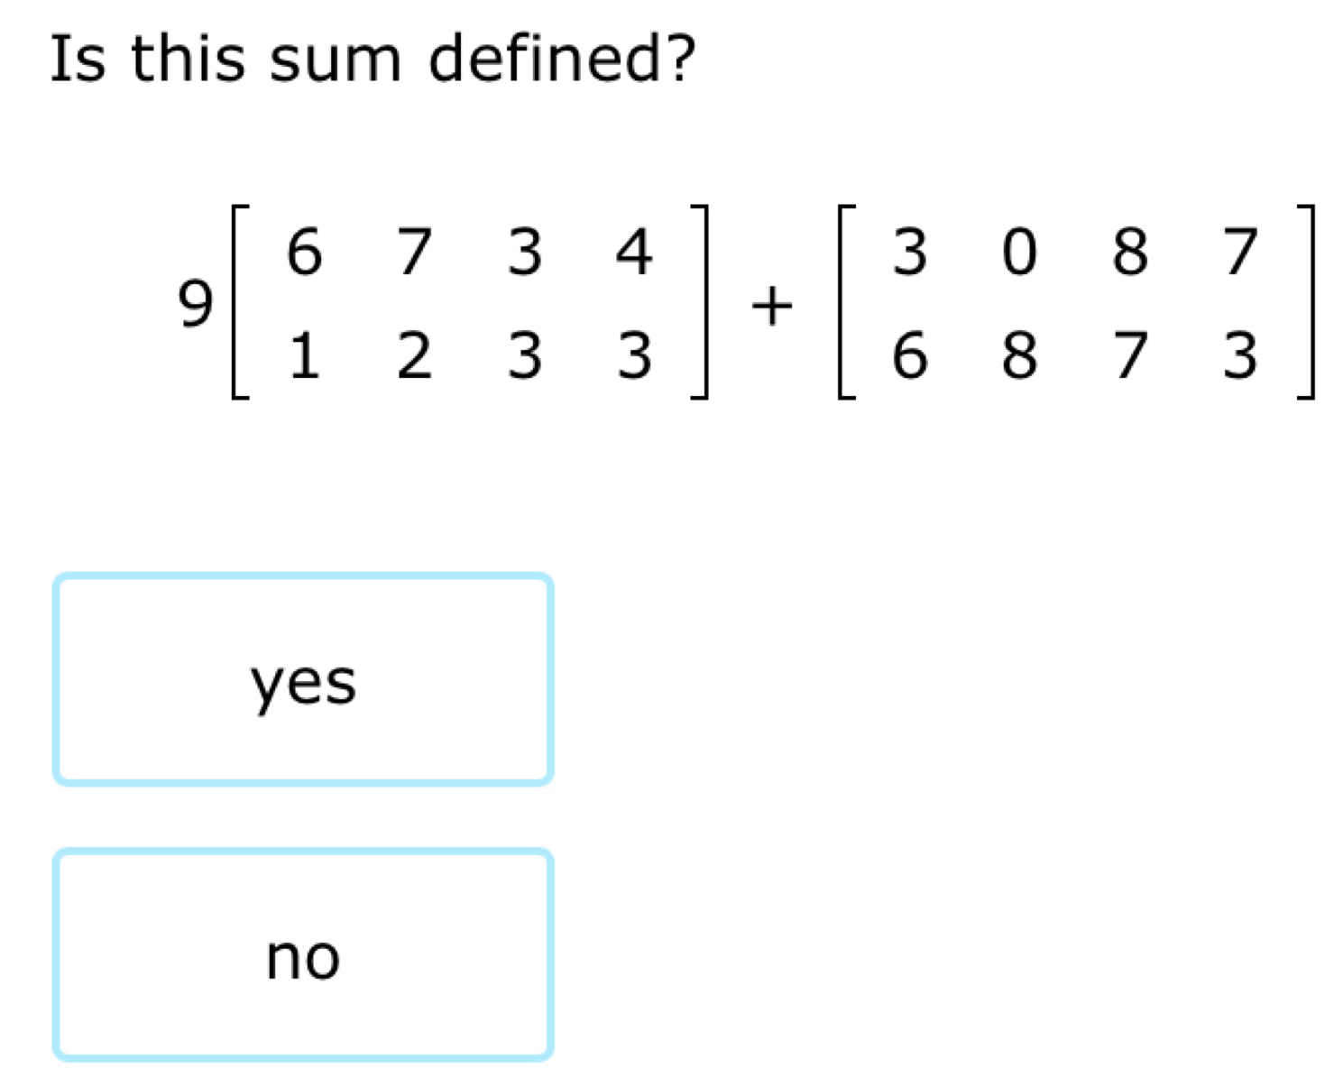This screenshot has height=1087, width=1343.
Task: Click the scalar 9 before the first matrix
Action: pos(195,304)
